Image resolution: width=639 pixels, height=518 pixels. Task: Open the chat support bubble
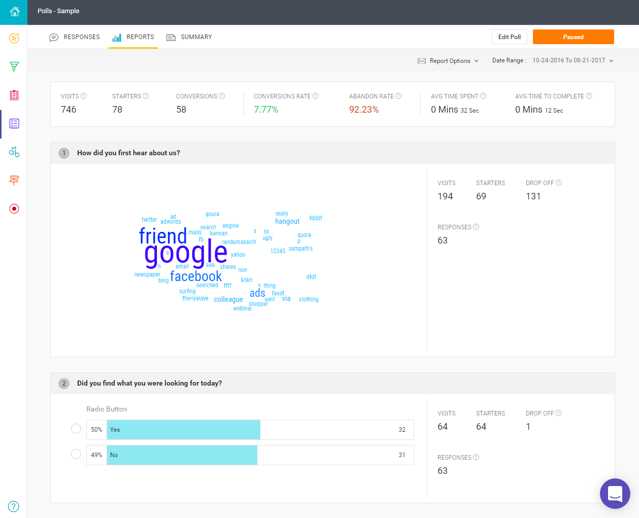[615, 494]
